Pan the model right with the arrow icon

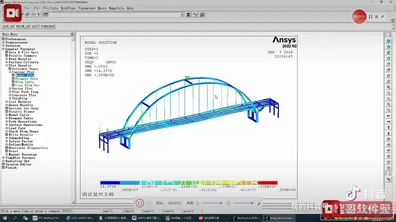pyautogui.click(x=389, y=122)
